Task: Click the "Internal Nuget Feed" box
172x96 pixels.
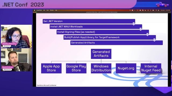Action: click(x=151, y=68)
